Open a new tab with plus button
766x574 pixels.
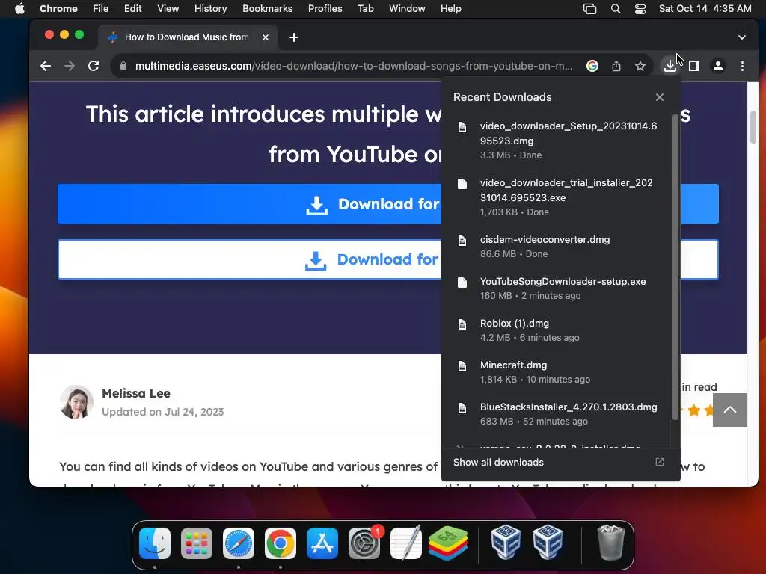pos(293,37)
